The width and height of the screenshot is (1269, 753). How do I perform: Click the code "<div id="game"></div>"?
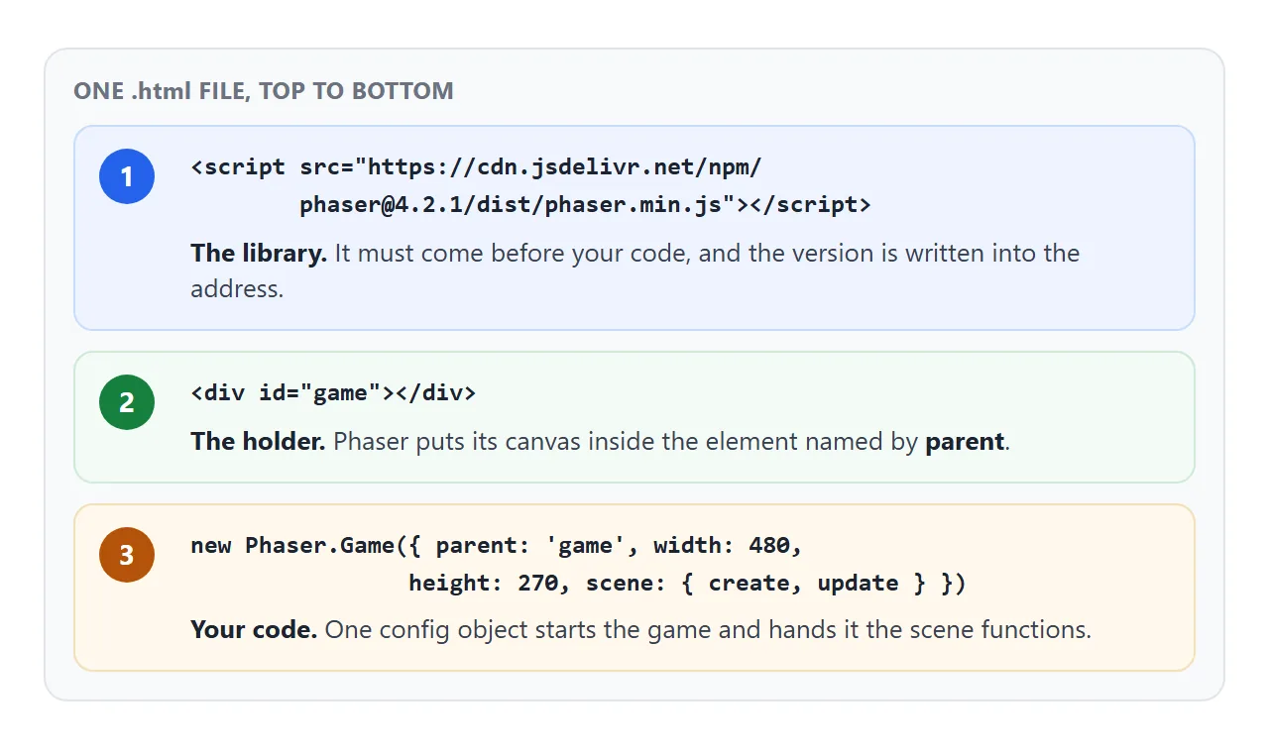tap(333, 392)
